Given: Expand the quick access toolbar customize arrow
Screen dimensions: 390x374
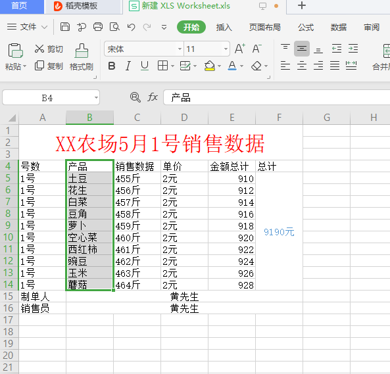Looking at the screenshot, I should coord(164,27).
